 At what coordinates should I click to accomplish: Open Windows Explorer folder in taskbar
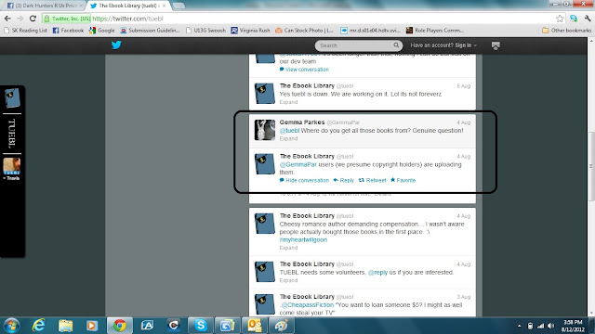[x=65, y=326]
